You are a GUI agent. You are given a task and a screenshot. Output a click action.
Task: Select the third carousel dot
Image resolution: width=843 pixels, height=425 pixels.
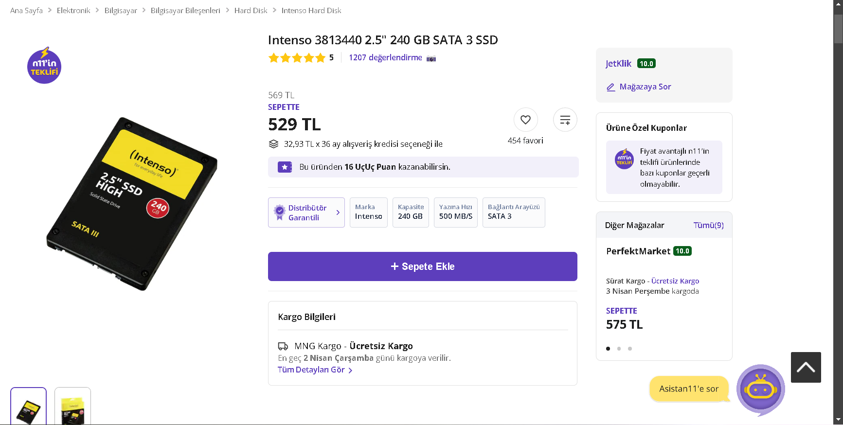(x=630, y=349)
